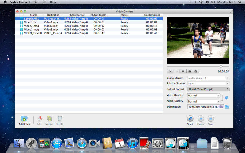The width and height of the screenshot is (245, 153).
Task: Click the Pause conversion button
Action: 201,119
